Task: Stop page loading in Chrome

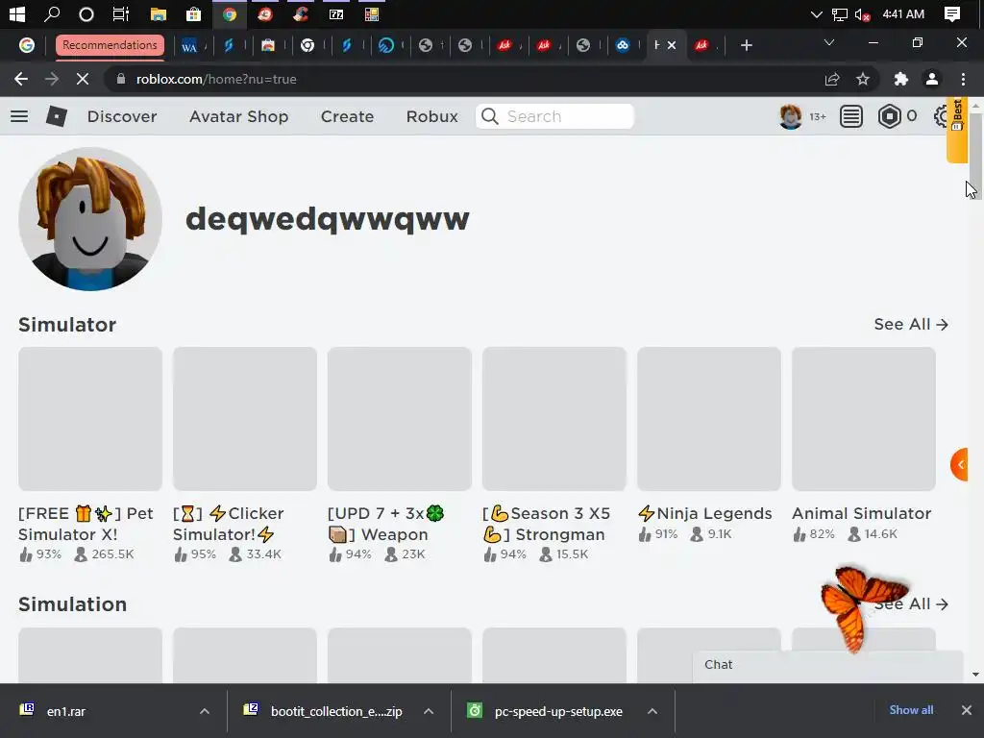Action: pyautogui.click(x=83, y=79)
